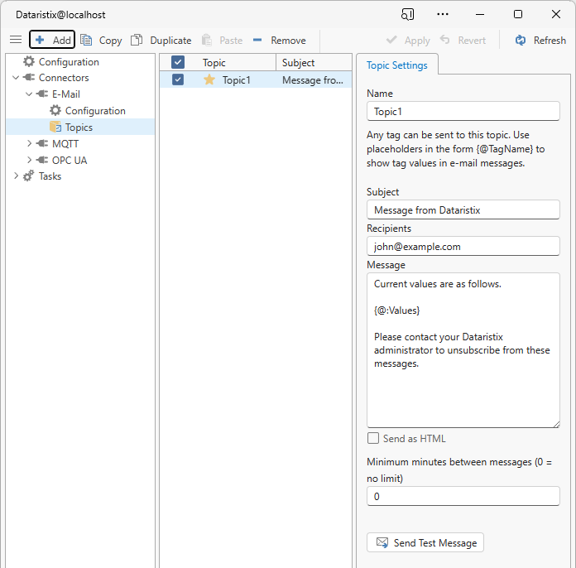The width and height of the screenshot is (576, 568).
Task: Click the title bar panel icon left of the dots
Action: tap(407, 14)
